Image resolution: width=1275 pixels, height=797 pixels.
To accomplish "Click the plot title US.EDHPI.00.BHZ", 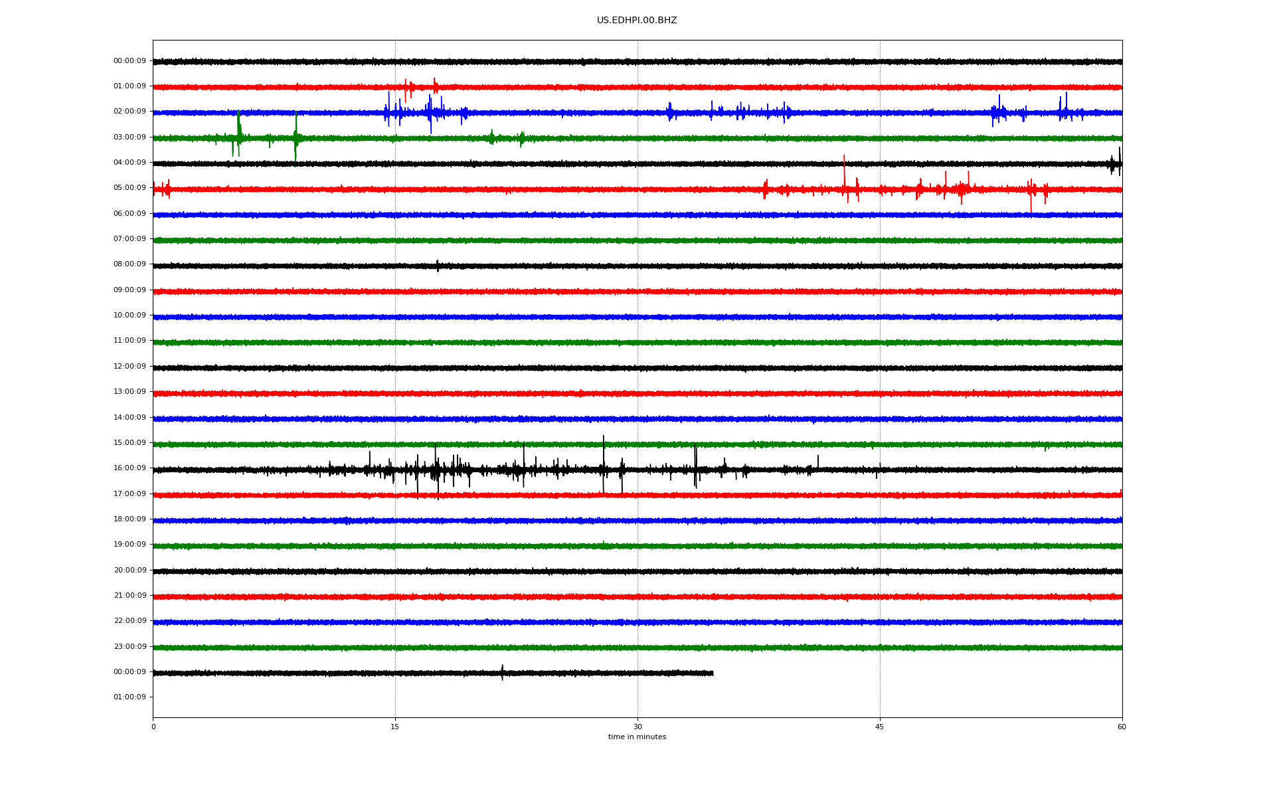I will pos(637,21).
